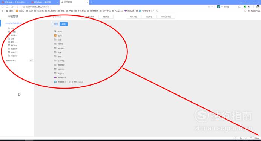Open the 收集 folder in the bookmarks bar
Viewport: 261px width, 141px height.
pyautogui.click(x=61, y=11)
